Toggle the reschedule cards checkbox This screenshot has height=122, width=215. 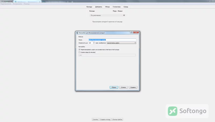79,49
